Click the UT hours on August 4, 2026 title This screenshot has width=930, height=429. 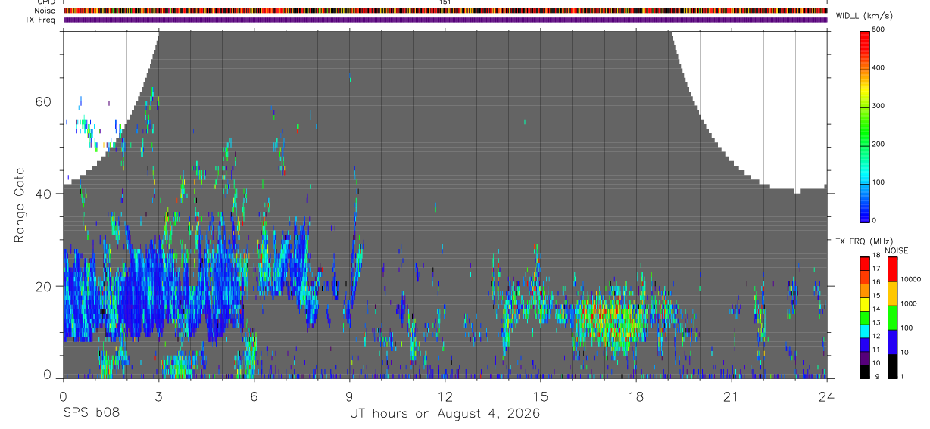tap(445, 413)
